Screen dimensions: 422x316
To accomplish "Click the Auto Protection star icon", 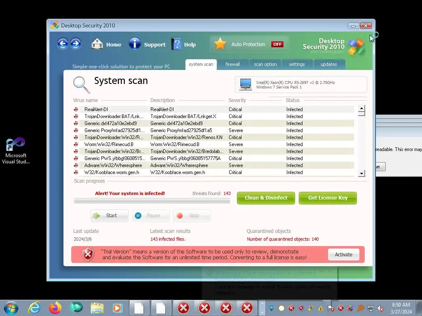I will tap(220, 44).
